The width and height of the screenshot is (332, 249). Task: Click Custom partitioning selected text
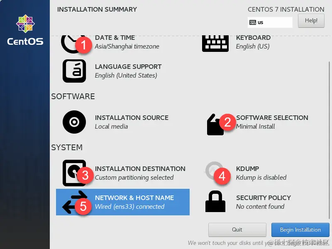tap(134, 178)
